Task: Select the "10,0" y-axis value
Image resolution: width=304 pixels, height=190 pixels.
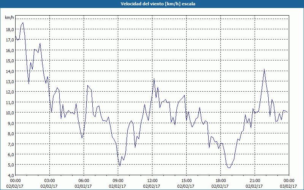Action: pyautogui.click(x=10, y=112)
